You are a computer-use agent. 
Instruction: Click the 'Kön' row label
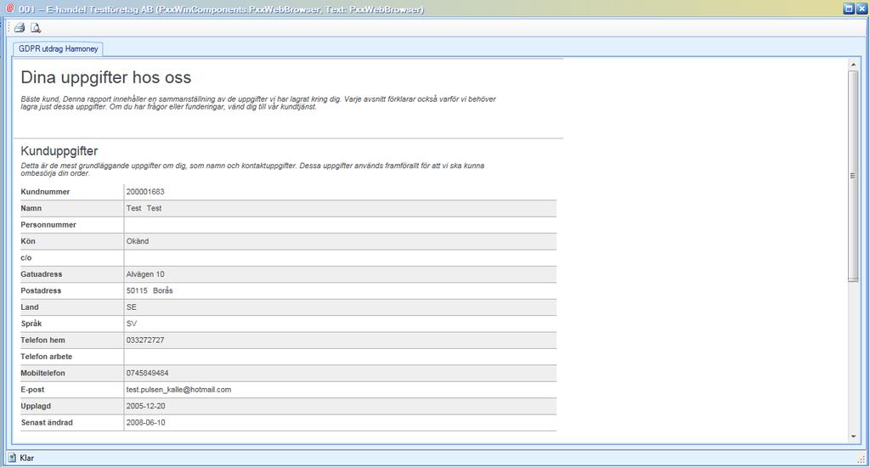click(x=28, y=241)
